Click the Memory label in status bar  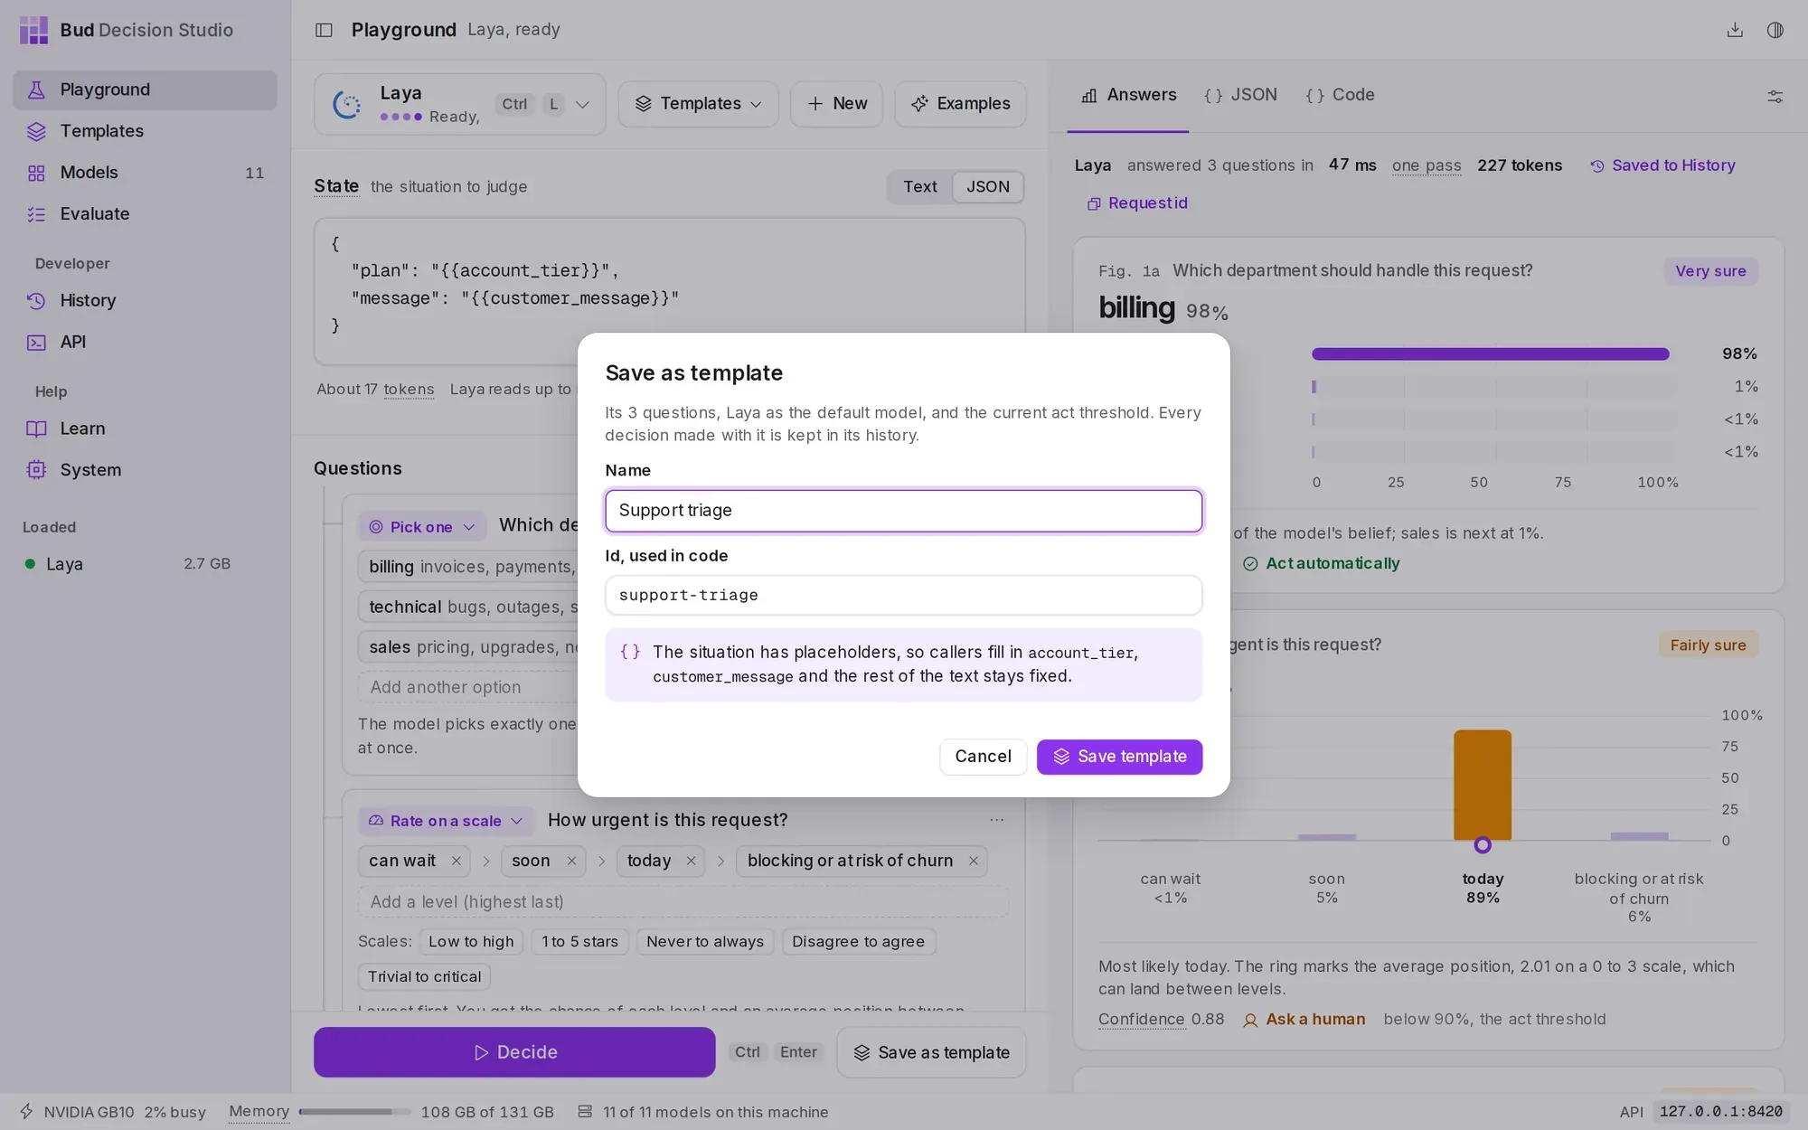pos(259,1112)
